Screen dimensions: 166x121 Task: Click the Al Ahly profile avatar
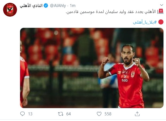tap(10, 10)
